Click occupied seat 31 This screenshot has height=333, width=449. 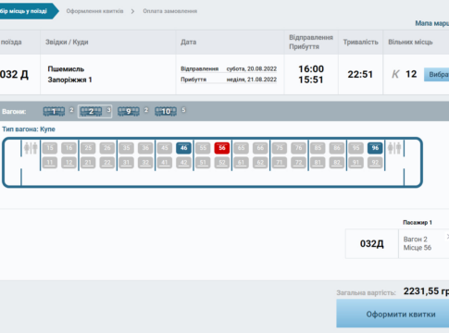click(126, 163)
